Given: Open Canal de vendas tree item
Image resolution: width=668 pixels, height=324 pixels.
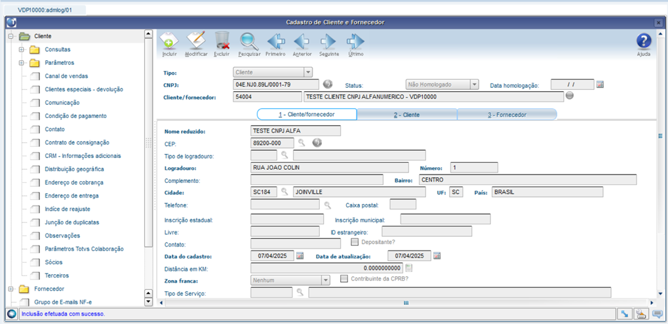Looking at the screenshot, I should (x=66, y=76).
